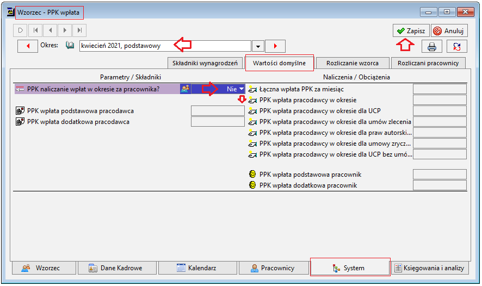Click the refresh icon next to printer
The width and height of the screenshot is (482, 286).
tap(457, 47)
